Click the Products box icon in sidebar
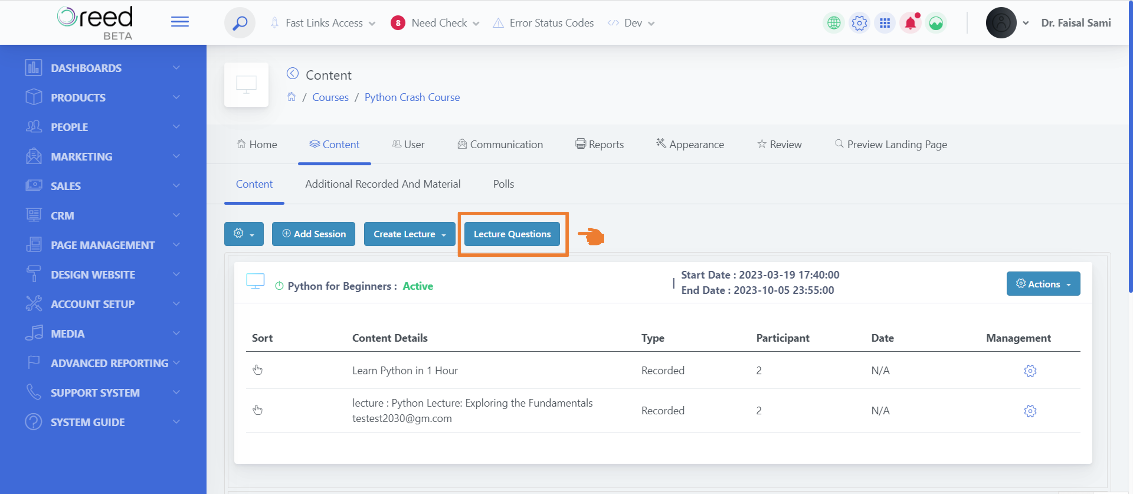The width and height of the screenshot is (1133, 494). coord(33,97)
